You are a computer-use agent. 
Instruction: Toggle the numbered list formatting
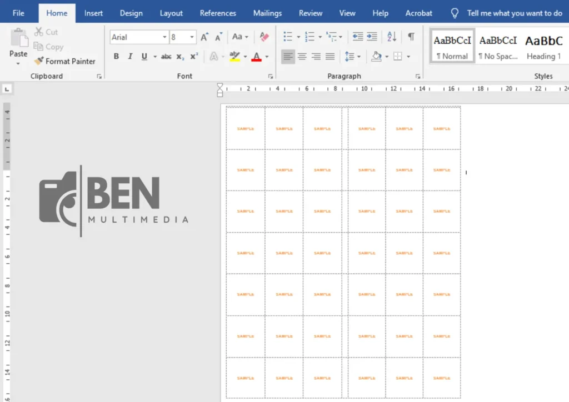[x=310, y=36]
